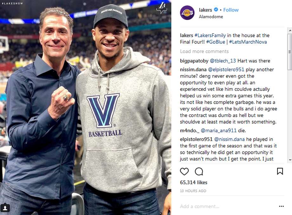Open the #GoBlue hashtag
292x215 pixels.
coord(216,42)
